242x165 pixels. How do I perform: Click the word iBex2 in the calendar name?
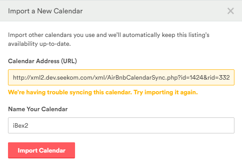20,125
